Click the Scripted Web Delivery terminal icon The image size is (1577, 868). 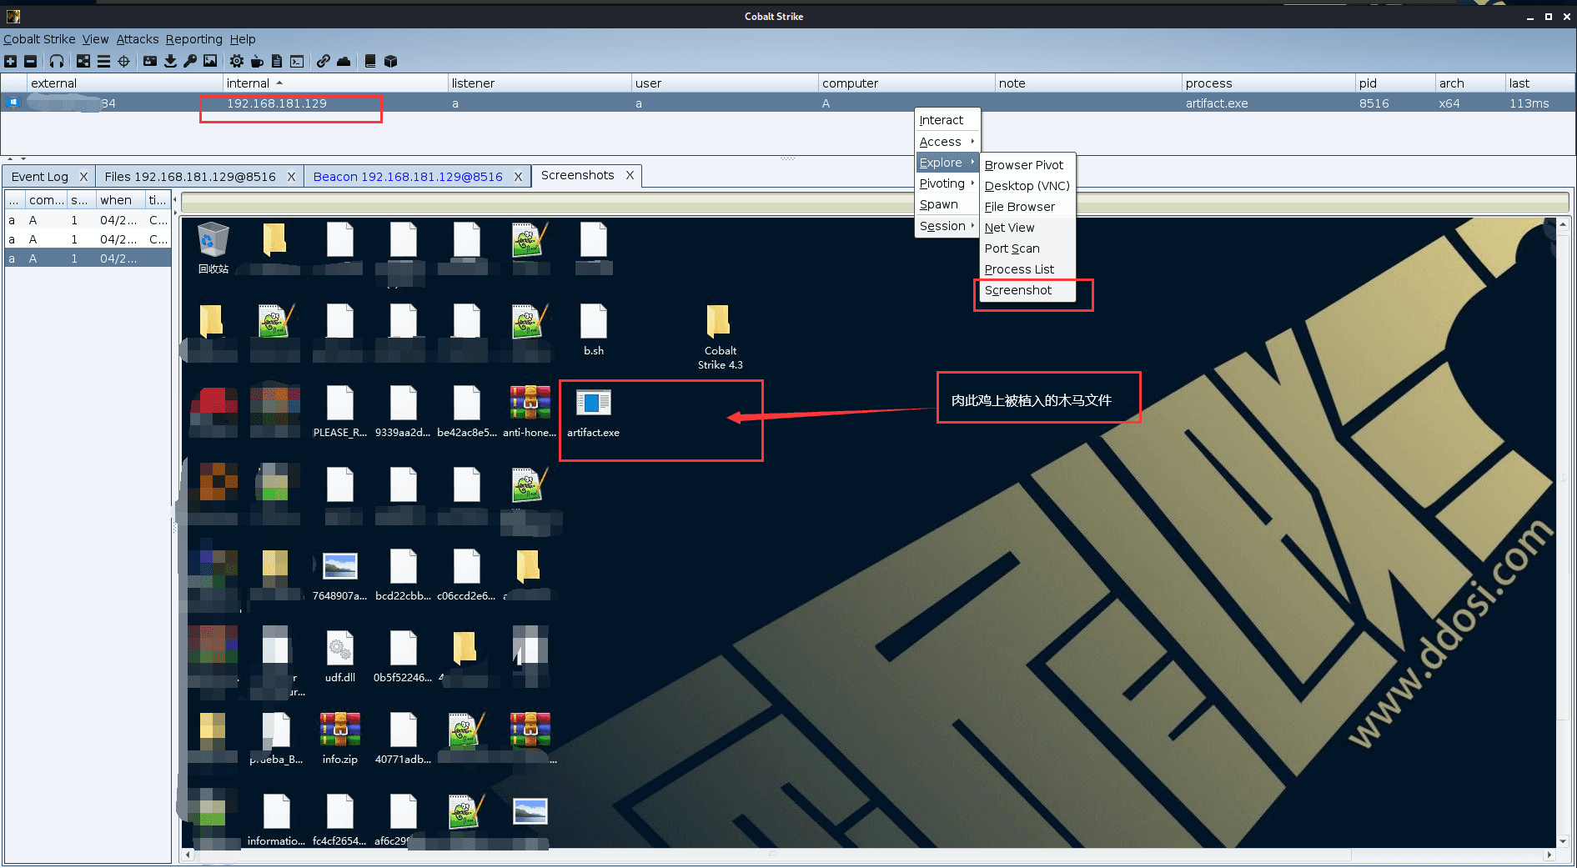[297, 61]
